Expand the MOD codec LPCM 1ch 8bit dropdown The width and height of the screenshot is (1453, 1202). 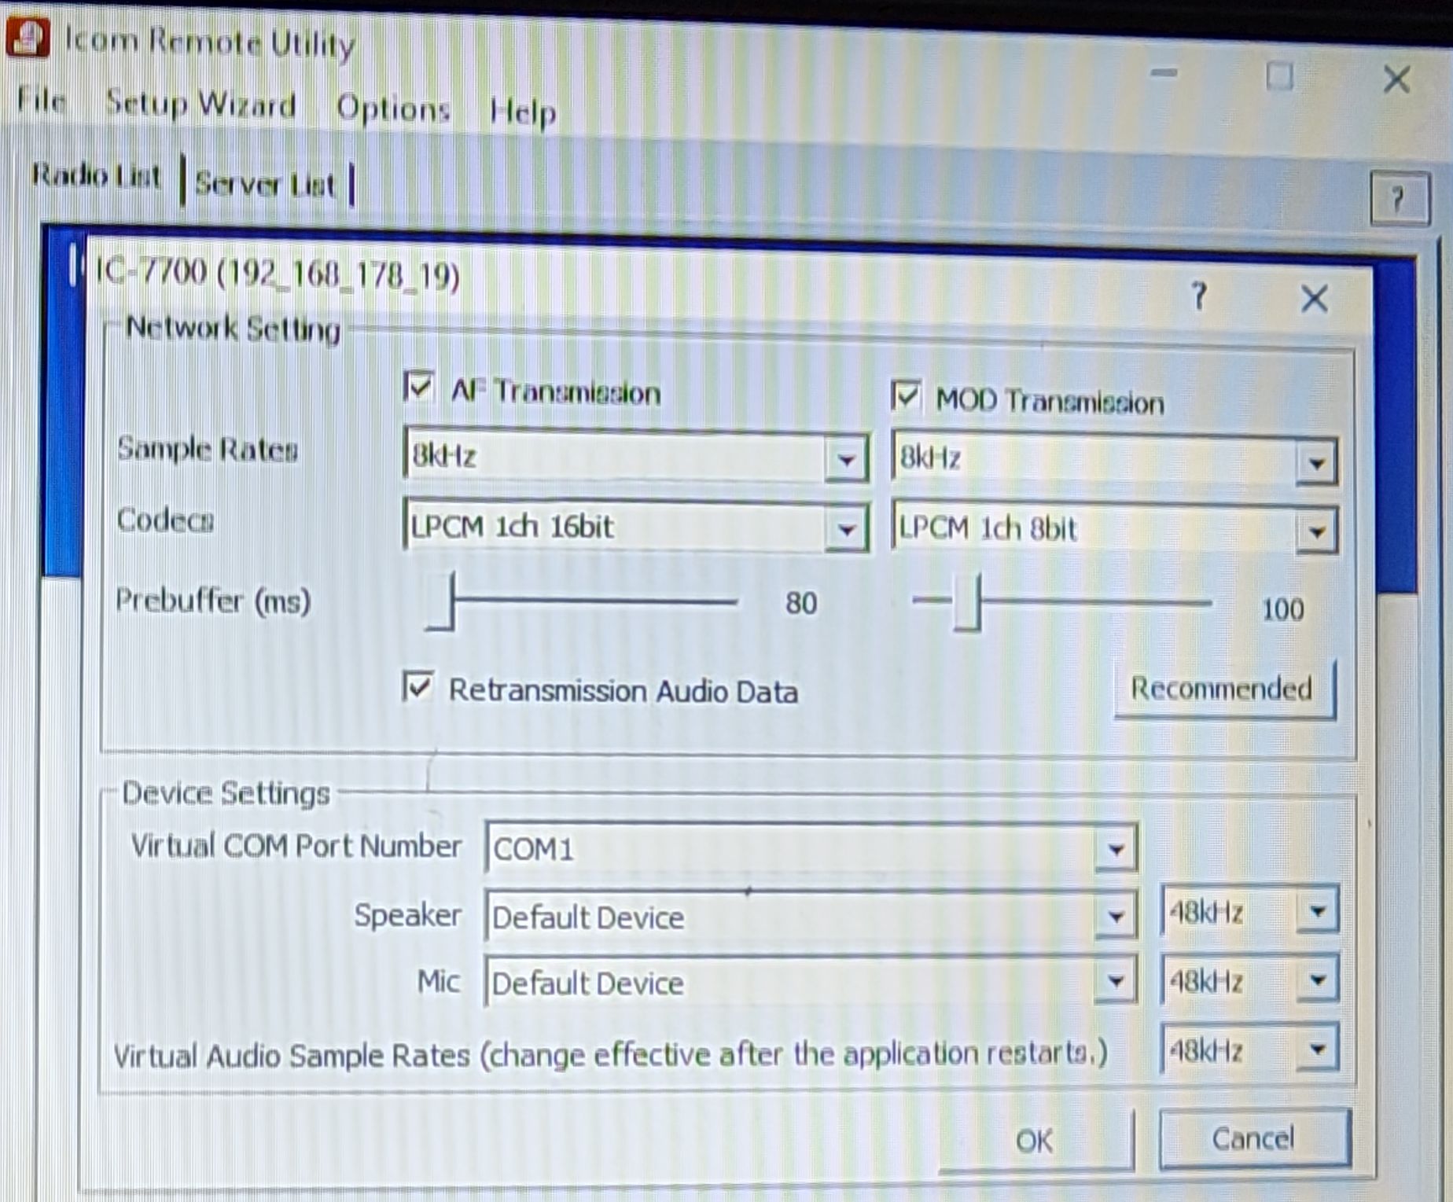click(1316, 532)
